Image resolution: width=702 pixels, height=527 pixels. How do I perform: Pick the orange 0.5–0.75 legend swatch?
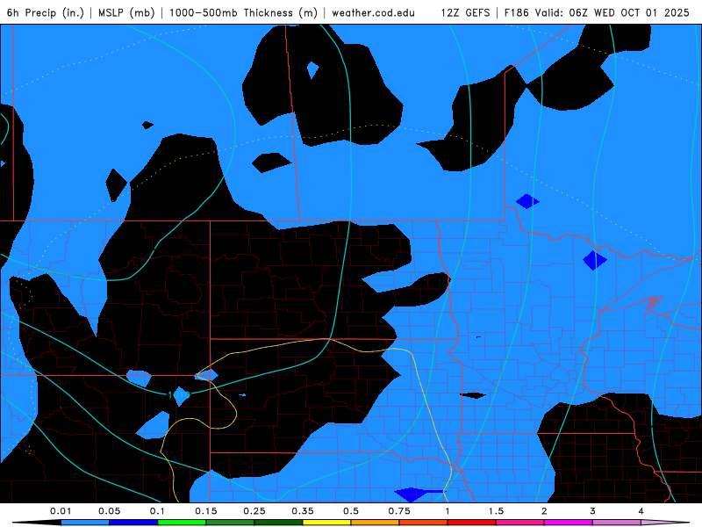click(x=376, y=523)
